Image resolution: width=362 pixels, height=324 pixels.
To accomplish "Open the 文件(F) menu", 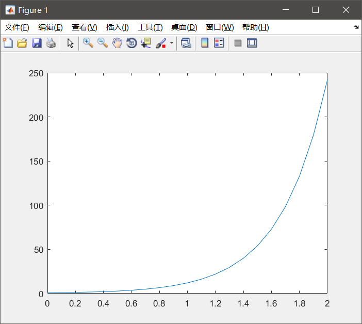I will click(x=17, y=27).
